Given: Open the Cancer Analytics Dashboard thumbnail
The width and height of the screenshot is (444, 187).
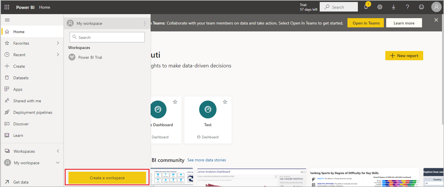Looking at the screenshot, I should [x=251, y=177].
